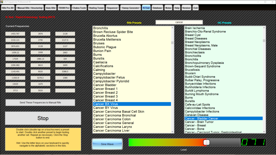Click the HC Presets scroll down arrow
Image resolution: width=276 pixels, height=155 pixels.
pos(264,132)
